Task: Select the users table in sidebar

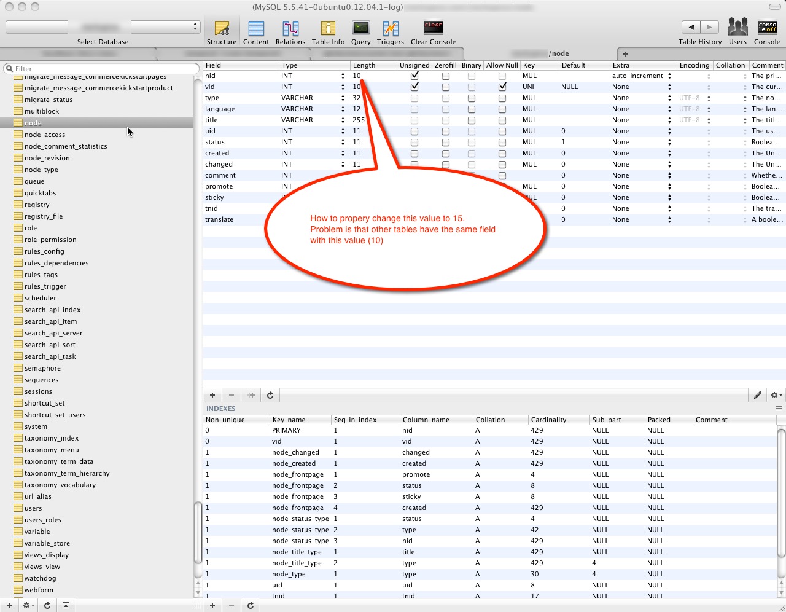Action: pyautogui.click(x=33, y=508)
